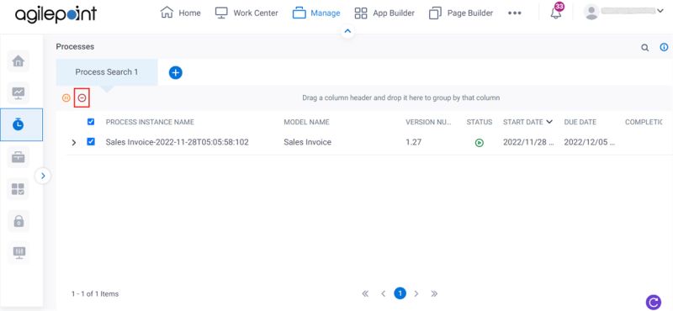The image size is (673, 311).
Task: Open the briefcase sidebar icon
Action: click(x=18, y=157)
